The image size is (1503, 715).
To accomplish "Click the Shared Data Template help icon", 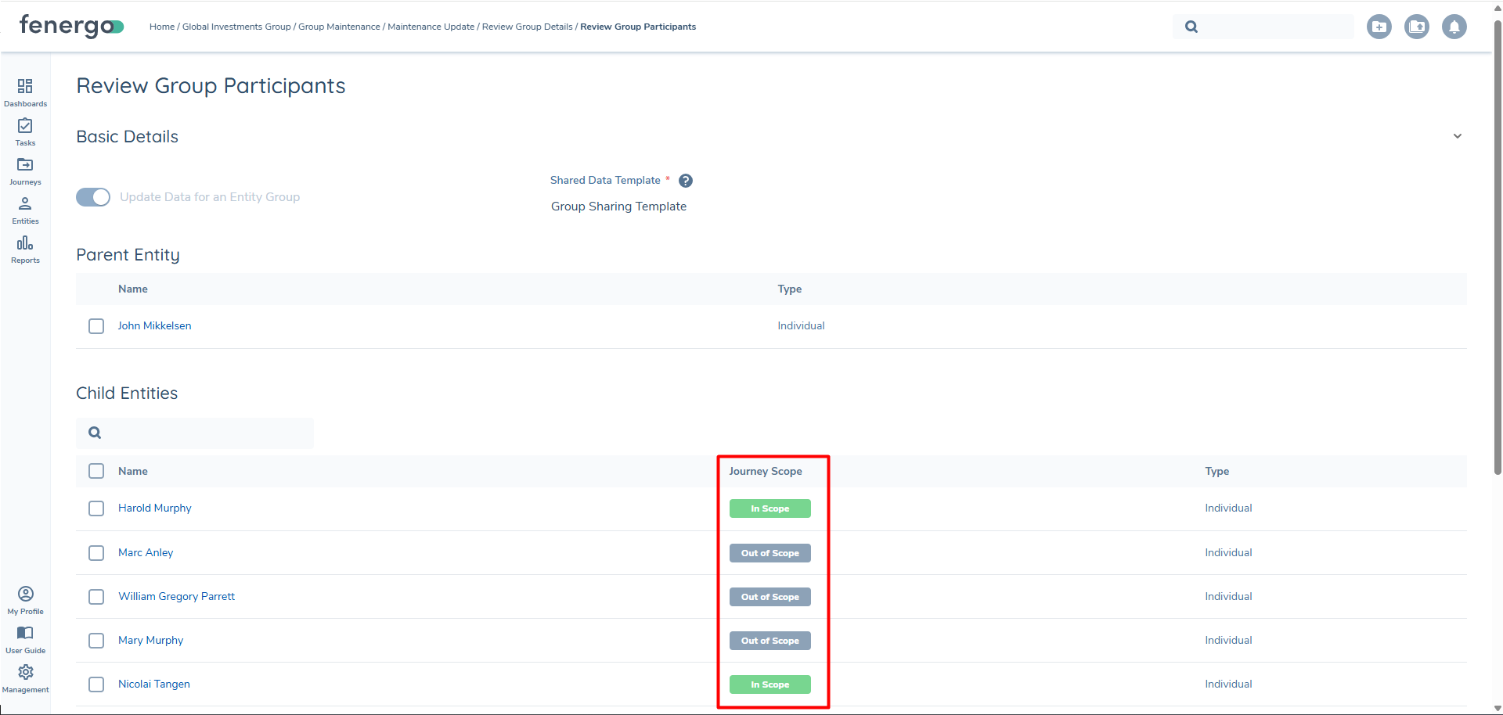I will tap(686, 181).
